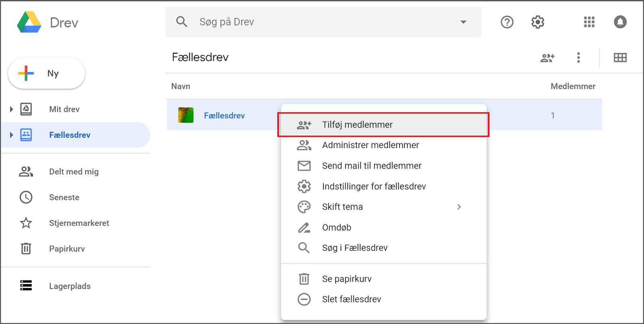Image resolution: width=644 pixels, height=324 pixels.
Task: Click the Ny create button
Action: pos(46,74)
